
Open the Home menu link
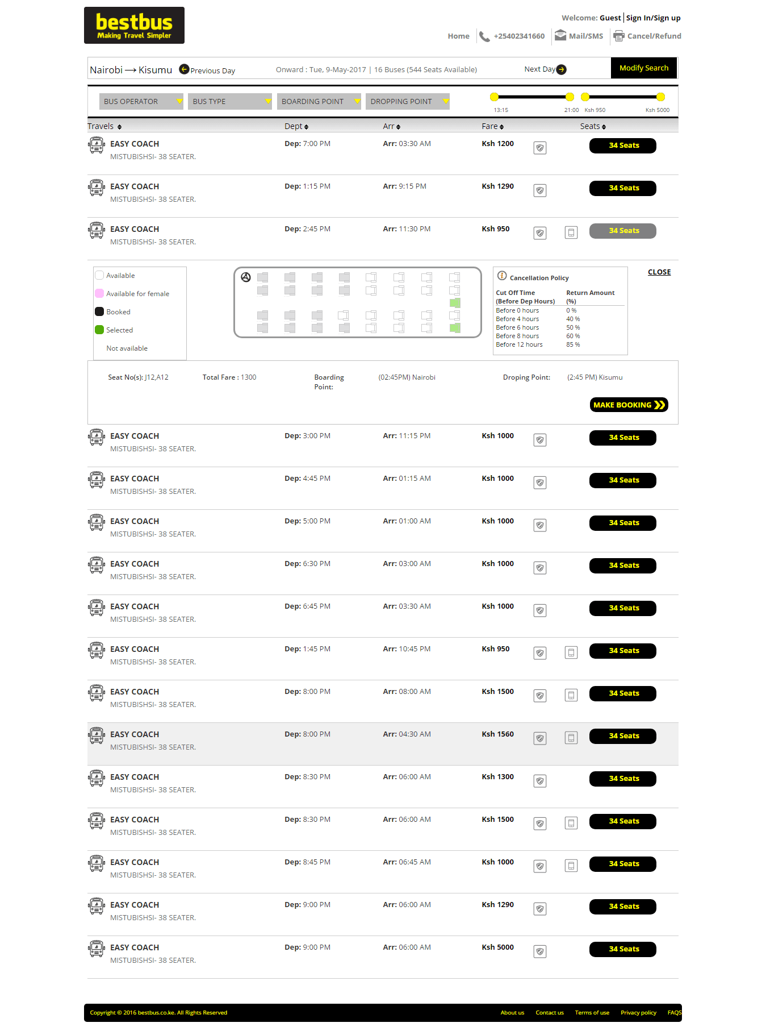[x=458, y=36]
